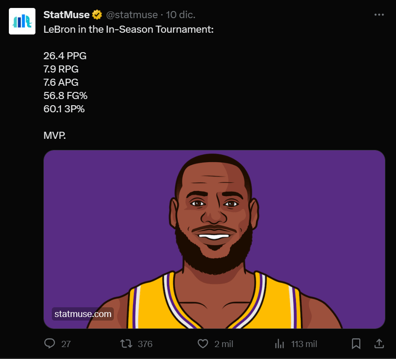Viewport: 396px width, 359px height.
Task: Bookmark this StatMuse post
Action: (x=356, y=344)
